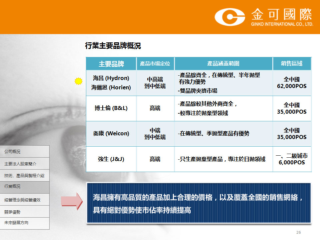The width and height of the screenshot is (320, 240).
Task: Click the 金可國際 company name
Action: point(282,14)
